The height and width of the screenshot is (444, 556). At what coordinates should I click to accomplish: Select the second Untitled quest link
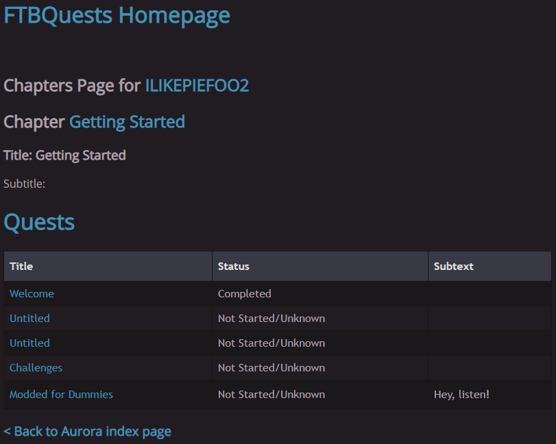29,343
